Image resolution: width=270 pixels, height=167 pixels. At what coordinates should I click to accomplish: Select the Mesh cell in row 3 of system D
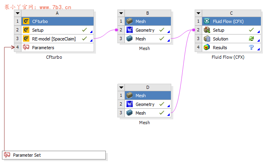point(148,113)
